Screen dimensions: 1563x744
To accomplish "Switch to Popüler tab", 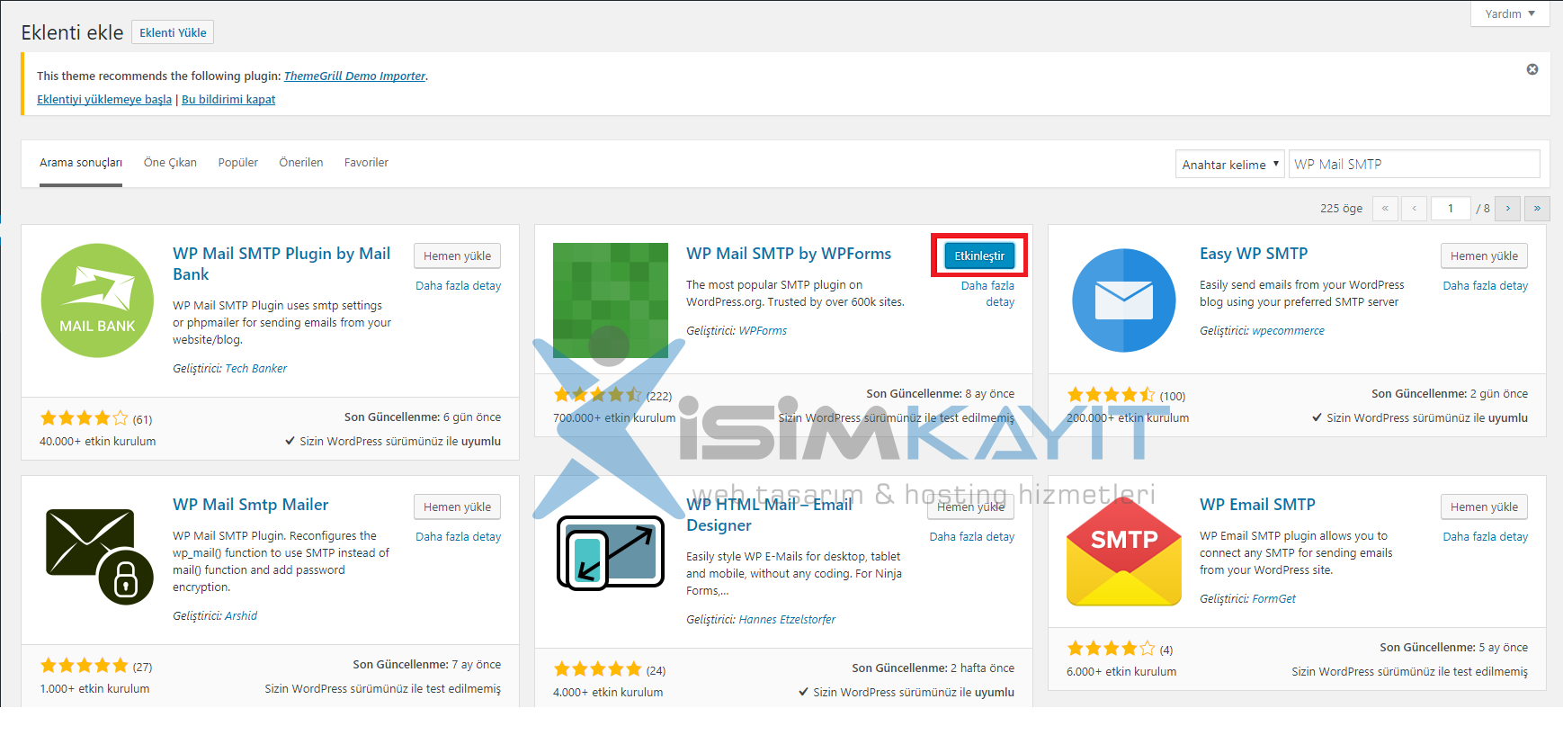I will (237, 163).
